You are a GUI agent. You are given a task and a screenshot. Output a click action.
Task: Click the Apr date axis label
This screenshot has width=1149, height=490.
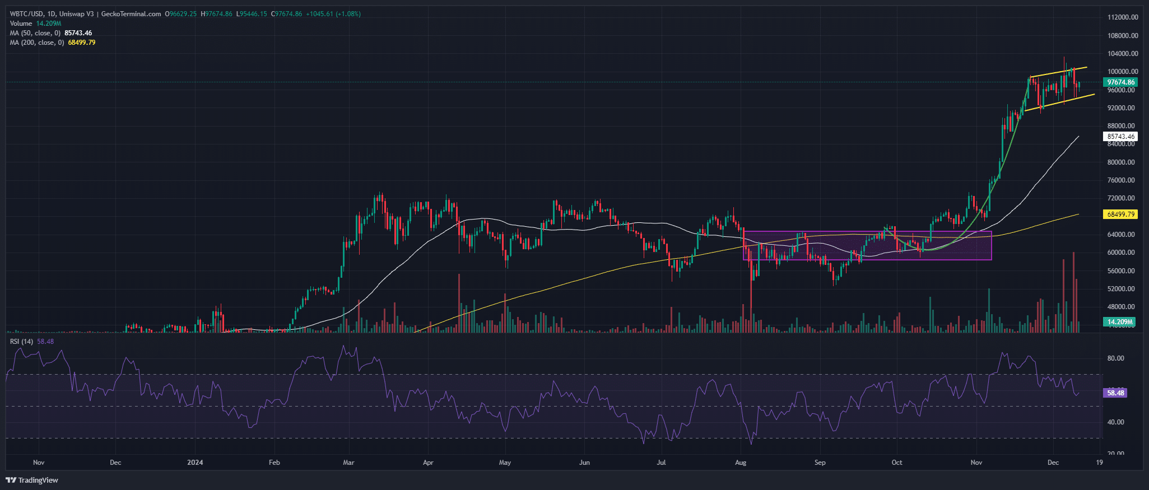point(428,463)
